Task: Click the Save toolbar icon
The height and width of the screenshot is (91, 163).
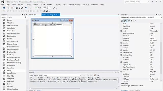Action: (x=19, y=8)
